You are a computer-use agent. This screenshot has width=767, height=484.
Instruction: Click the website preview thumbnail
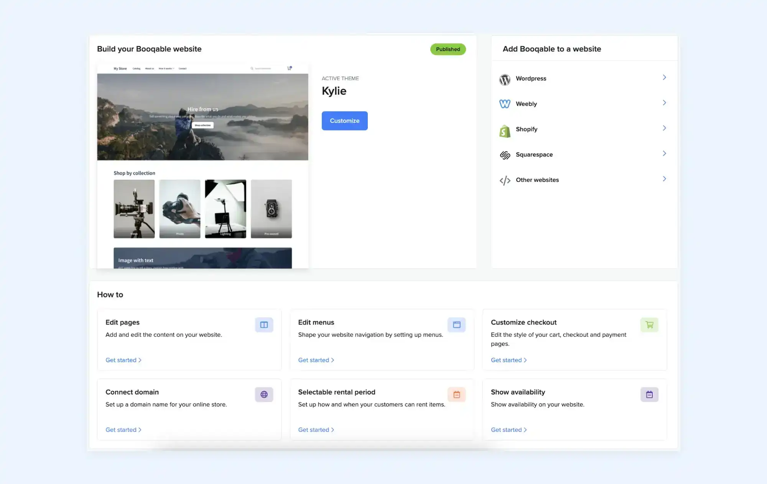(x=202, y=161)
